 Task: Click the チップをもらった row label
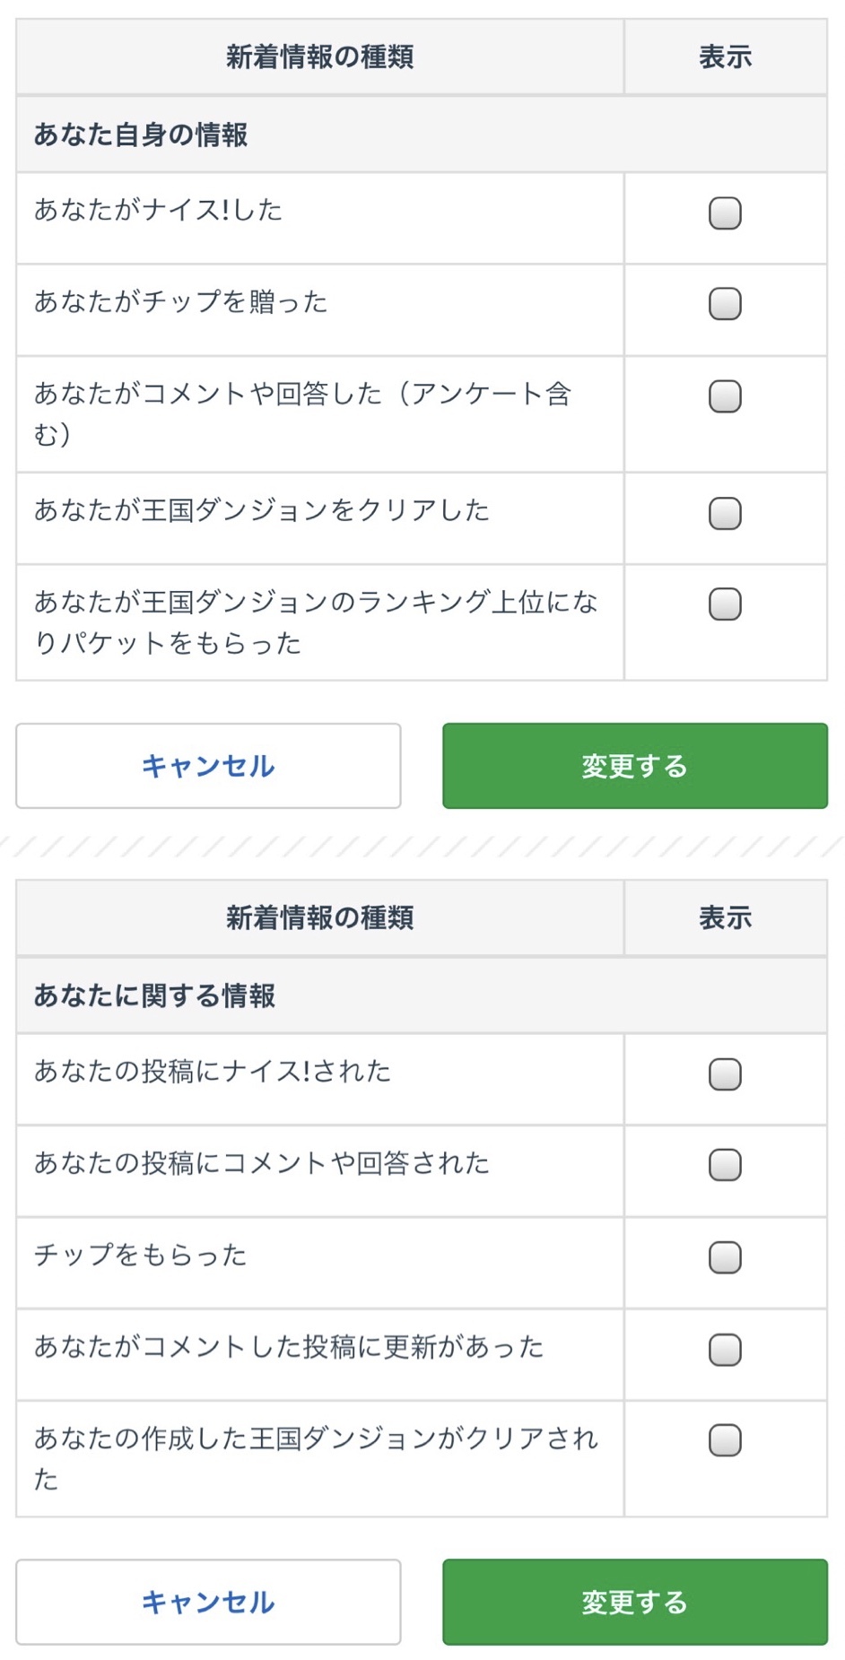click(x=141, y=1255)
